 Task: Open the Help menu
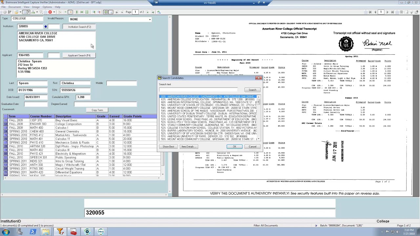tap(57, 7)
